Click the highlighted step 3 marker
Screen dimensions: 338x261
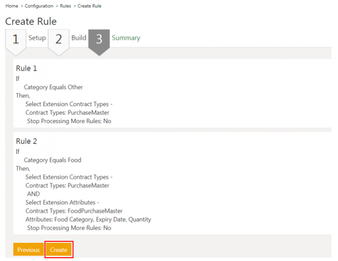click(99, 39)
